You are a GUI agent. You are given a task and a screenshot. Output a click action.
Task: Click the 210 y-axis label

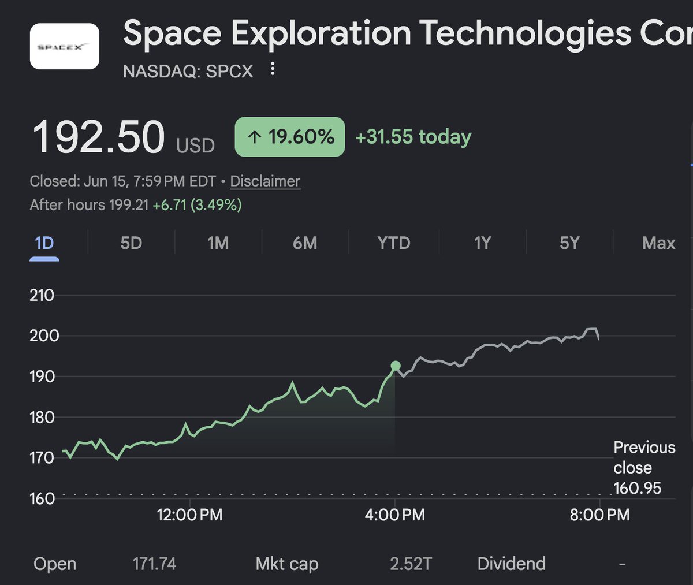[x=42, y=295]
